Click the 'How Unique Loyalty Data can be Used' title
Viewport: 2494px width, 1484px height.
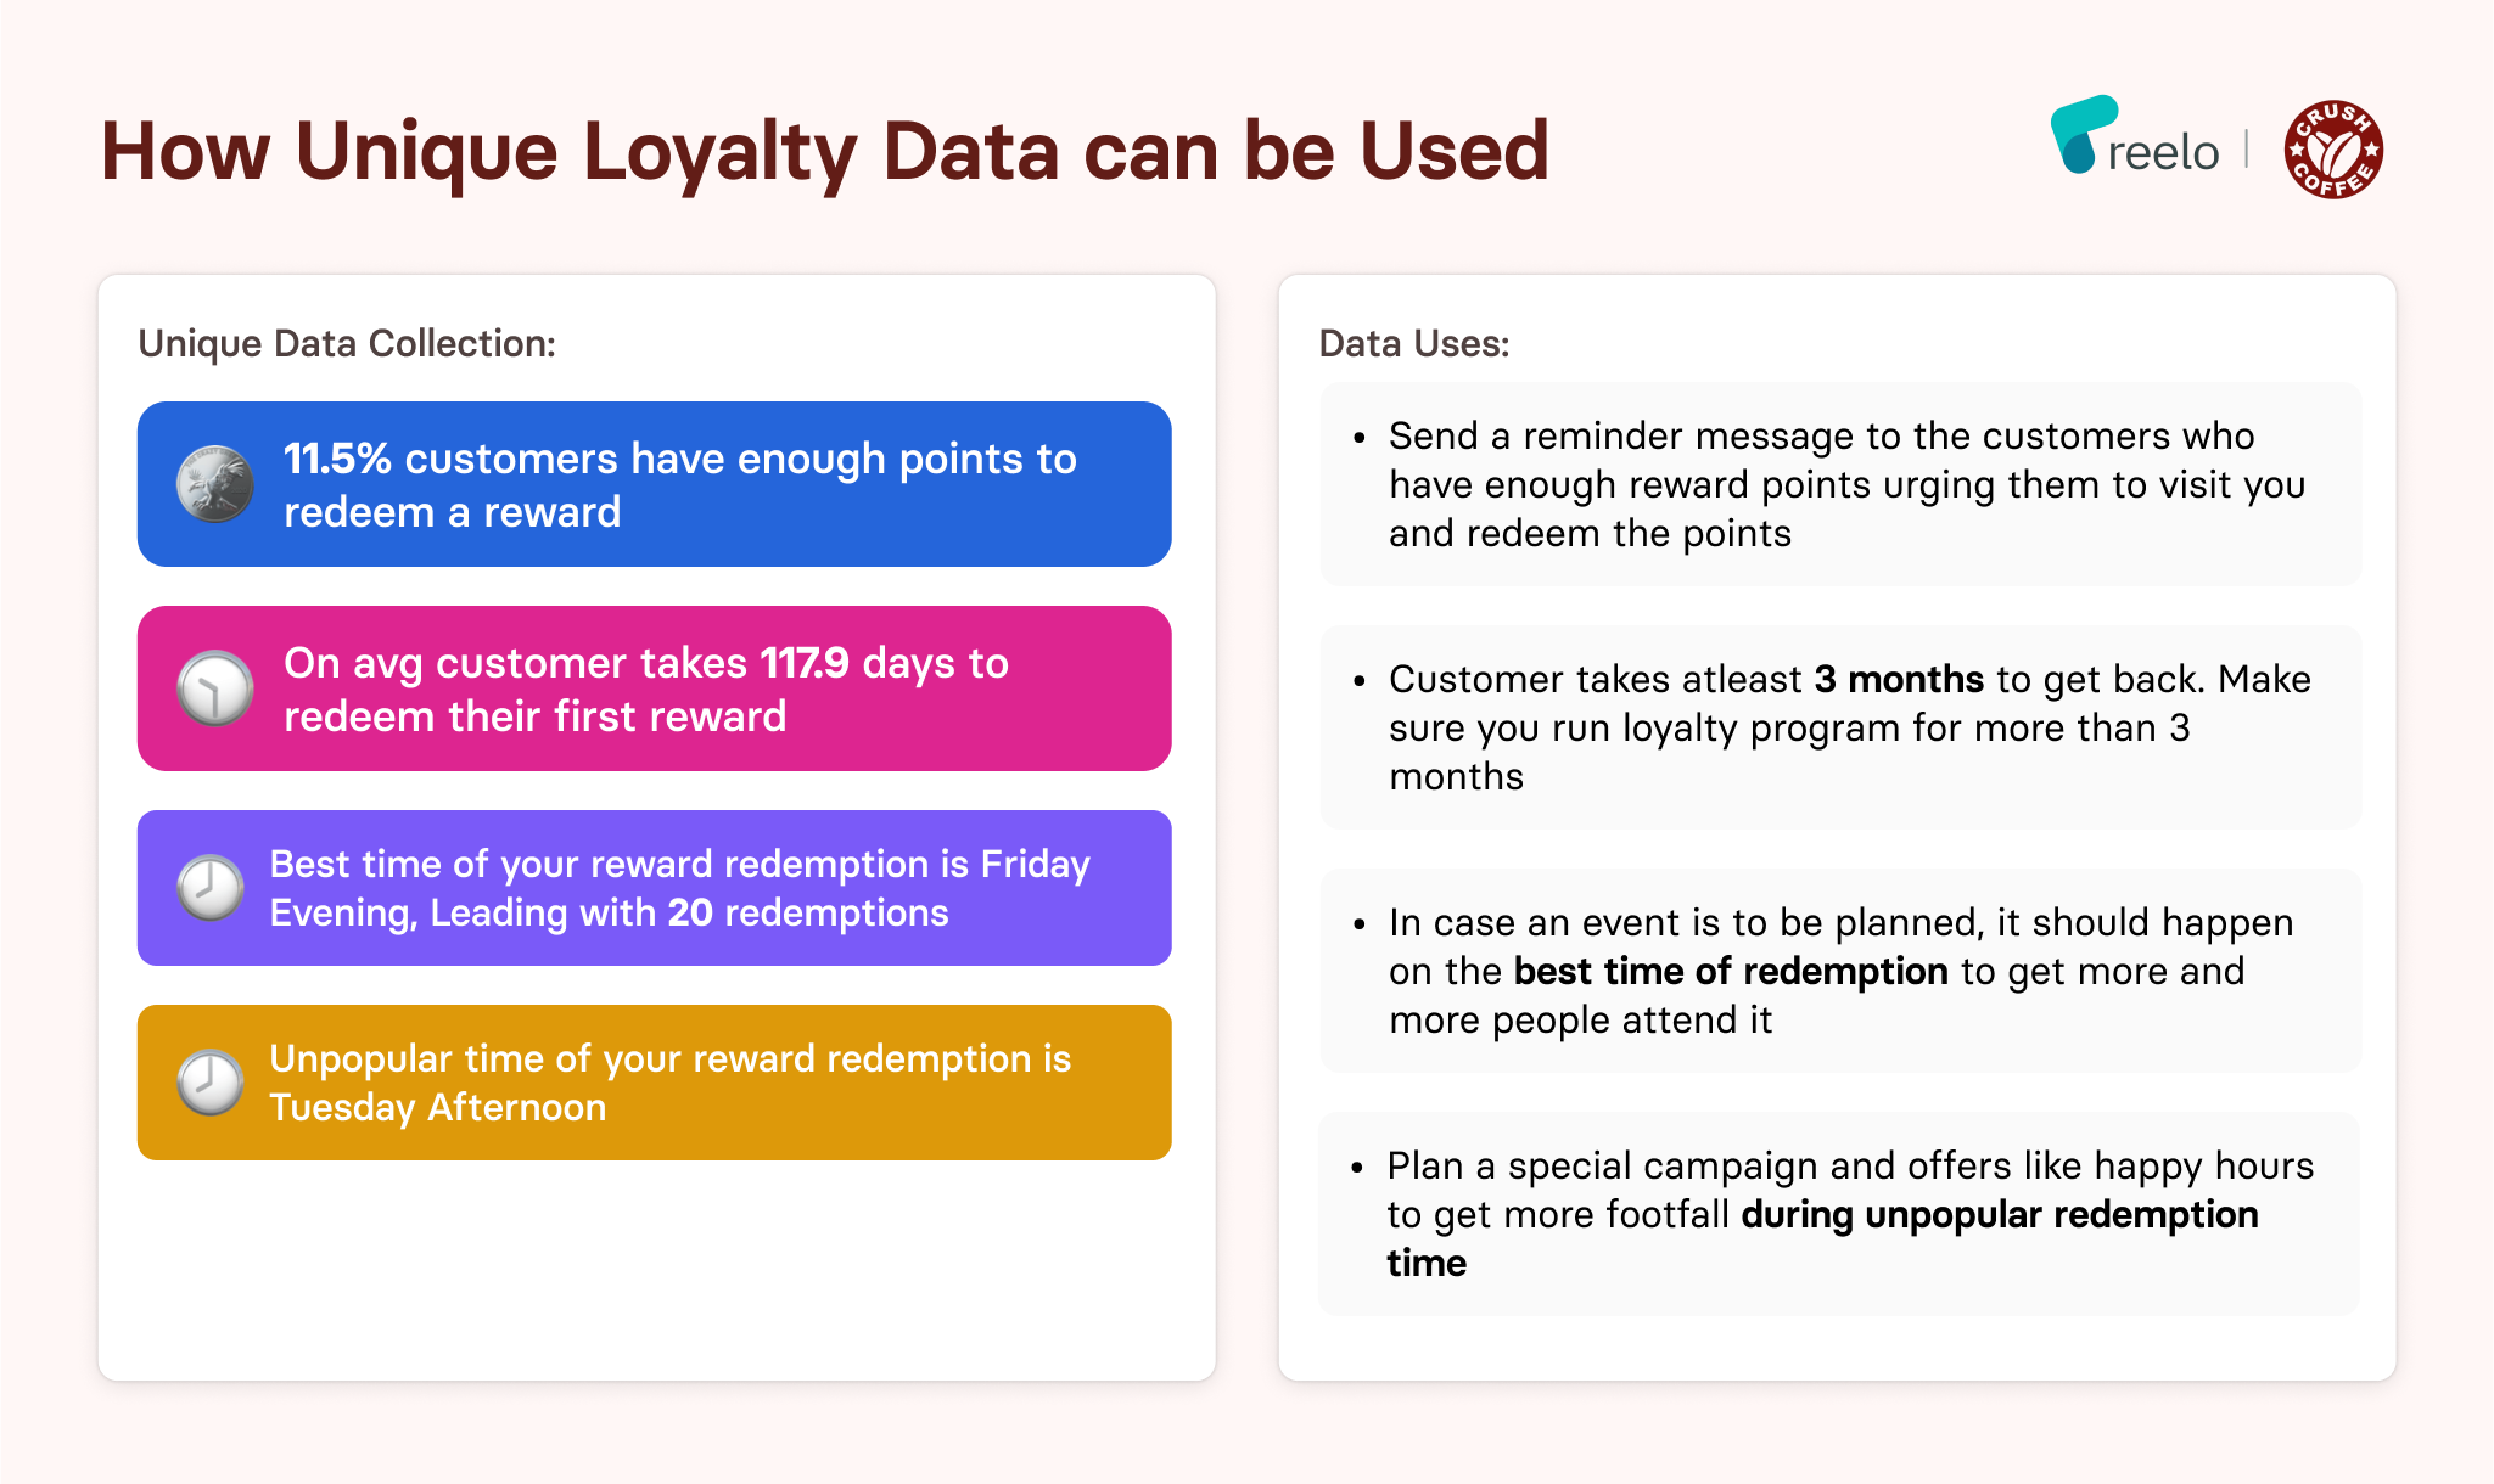click(x=825, y=152)
